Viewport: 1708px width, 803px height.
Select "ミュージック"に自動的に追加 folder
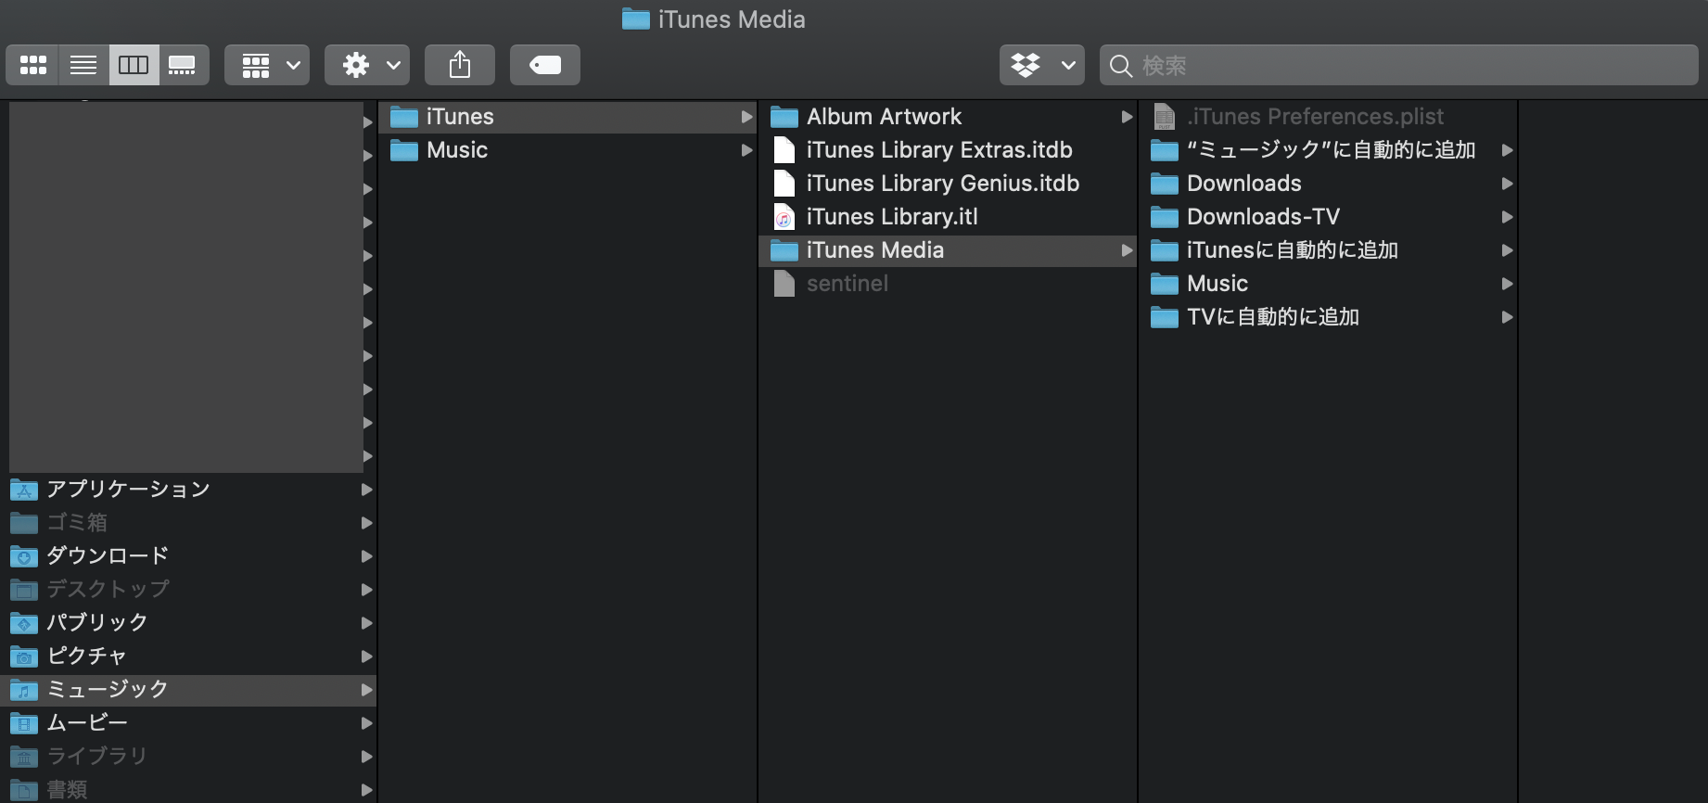pyautogui.click(x=1328, y=150)
